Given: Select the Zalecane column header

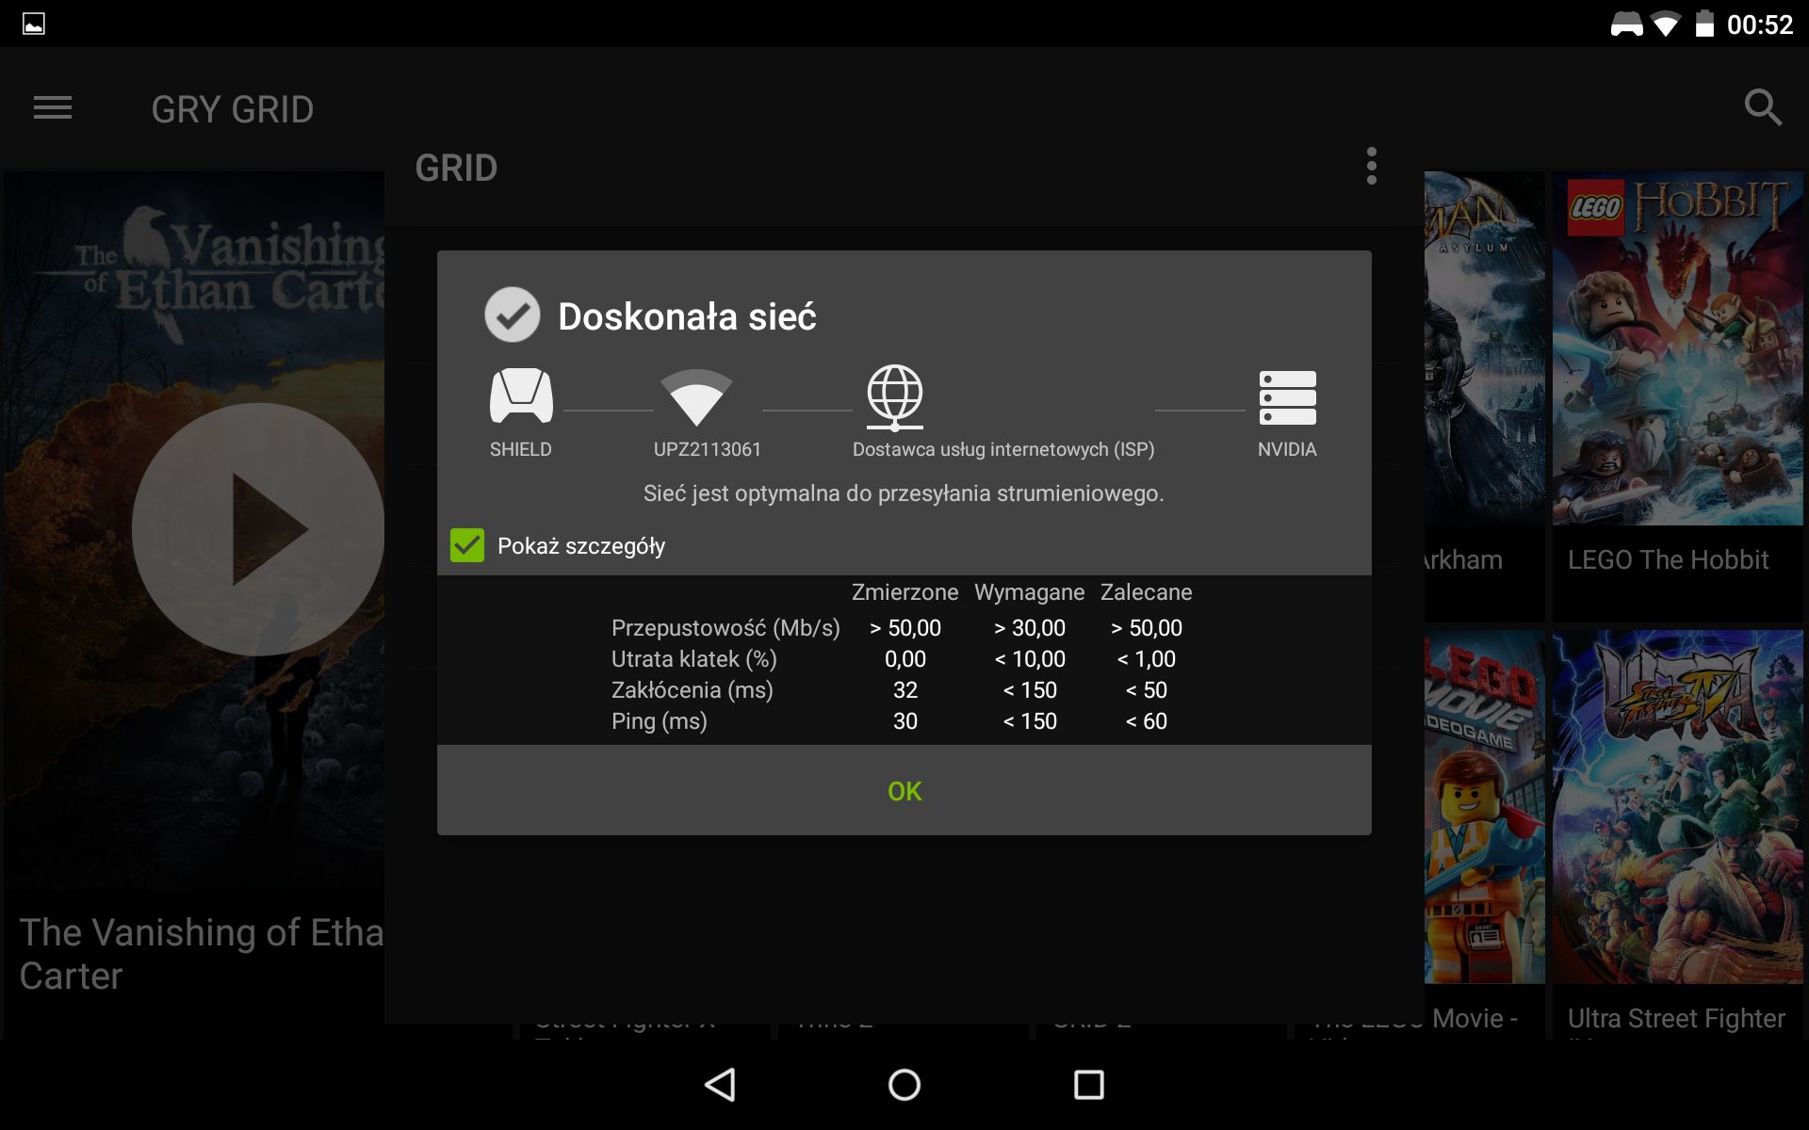Looking at the screenshot, I should [x=1146, y=592].
